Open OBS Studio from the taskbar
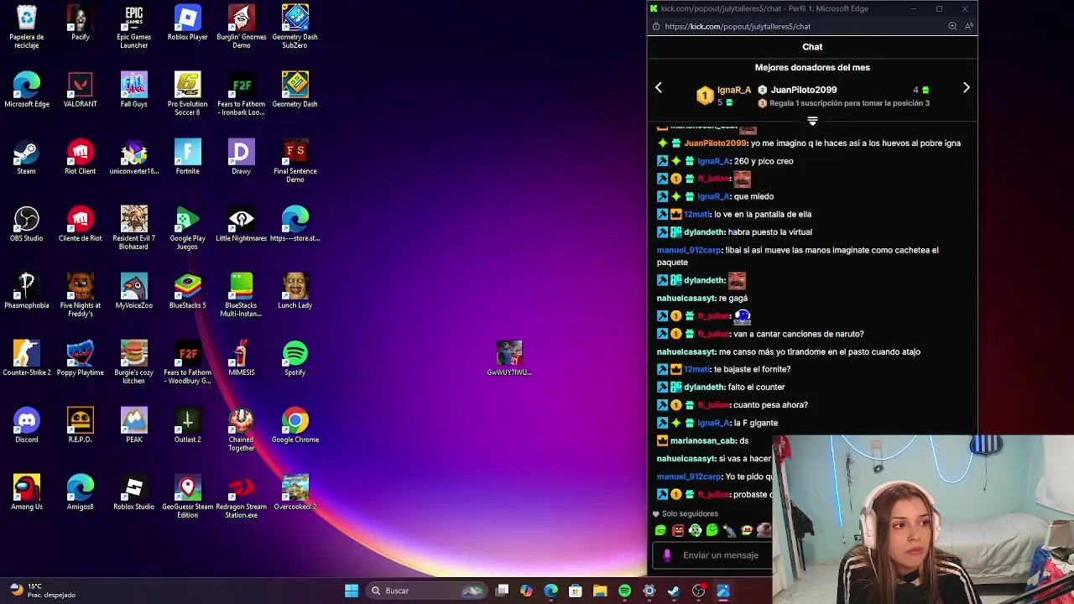This screenshot has height=604, width=1074. pyautogui.click(x=698, y=591)
